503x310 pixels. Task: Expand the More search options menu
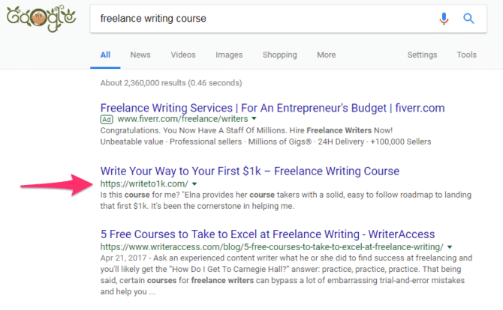pyautogui.click(x=327, y=55)
